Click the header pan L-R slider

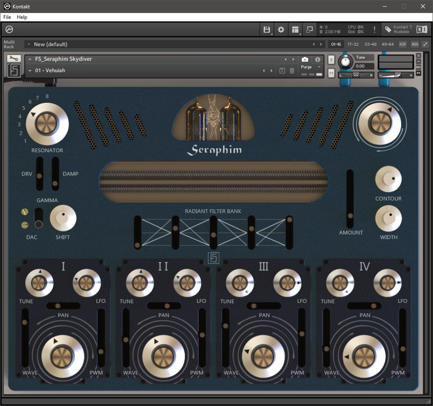(356, 75)
